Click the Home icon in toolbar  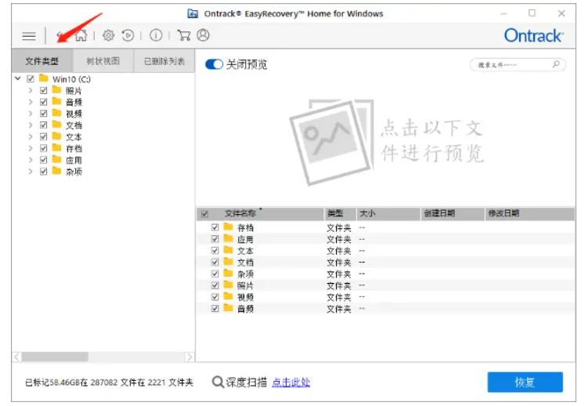tap(81, 35)
